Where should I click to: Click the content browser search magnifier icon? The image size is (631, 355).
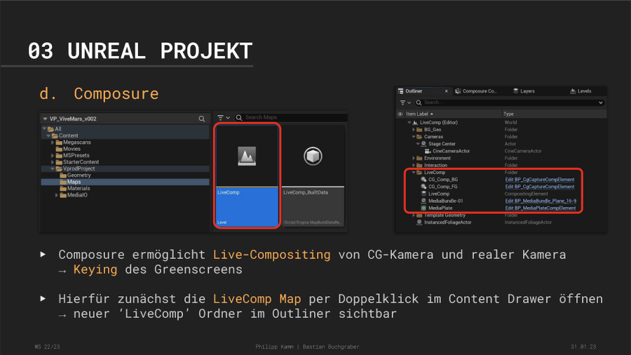202,119
